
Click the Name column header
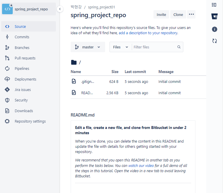tap(76, 72)
